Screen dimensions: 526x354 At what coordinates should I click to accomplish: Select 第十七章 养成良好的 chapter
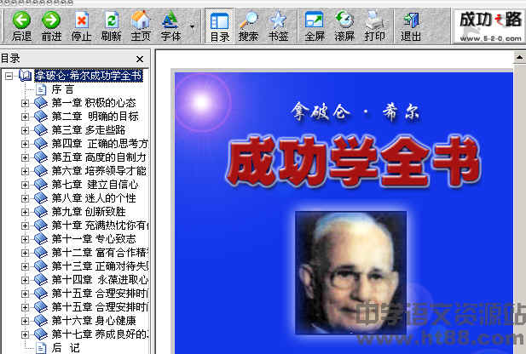pos(100,334)
